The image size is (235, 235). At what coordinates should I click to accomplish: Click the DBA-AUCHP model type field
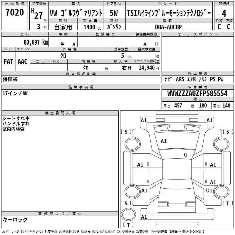click(x=169, y=27)
